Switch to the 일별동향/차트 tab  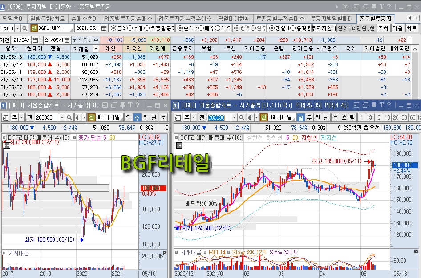48,19
